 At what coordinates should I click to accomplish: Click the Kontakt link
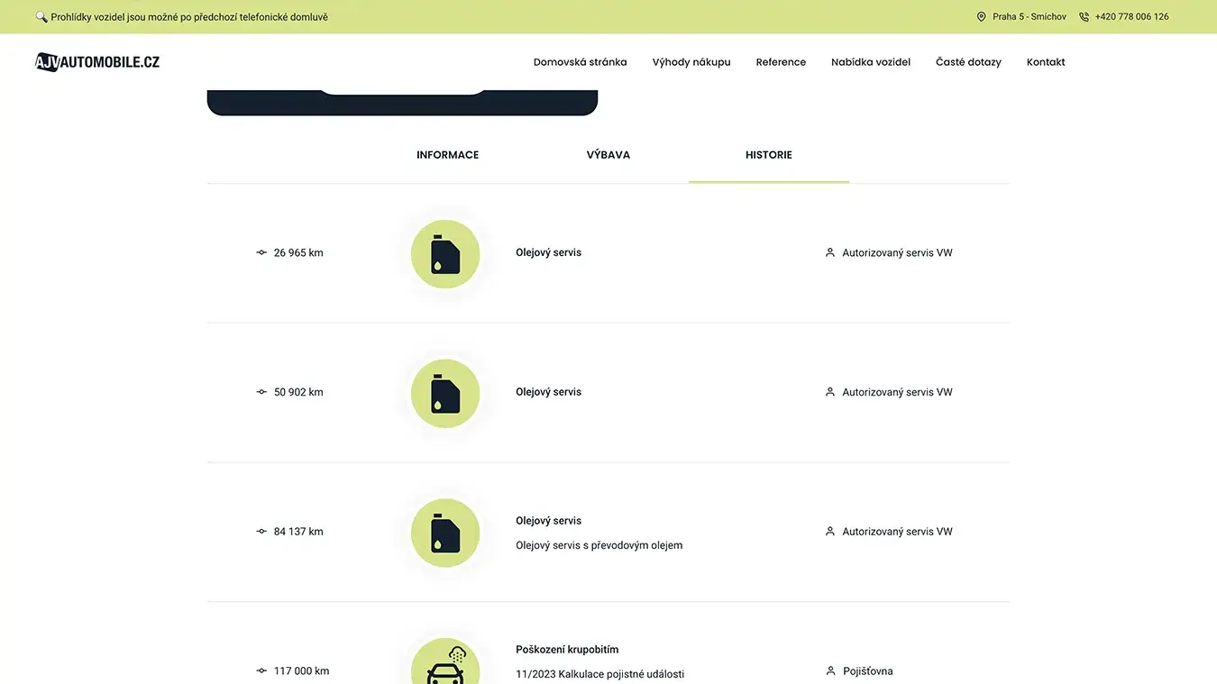coord(1046,62)
